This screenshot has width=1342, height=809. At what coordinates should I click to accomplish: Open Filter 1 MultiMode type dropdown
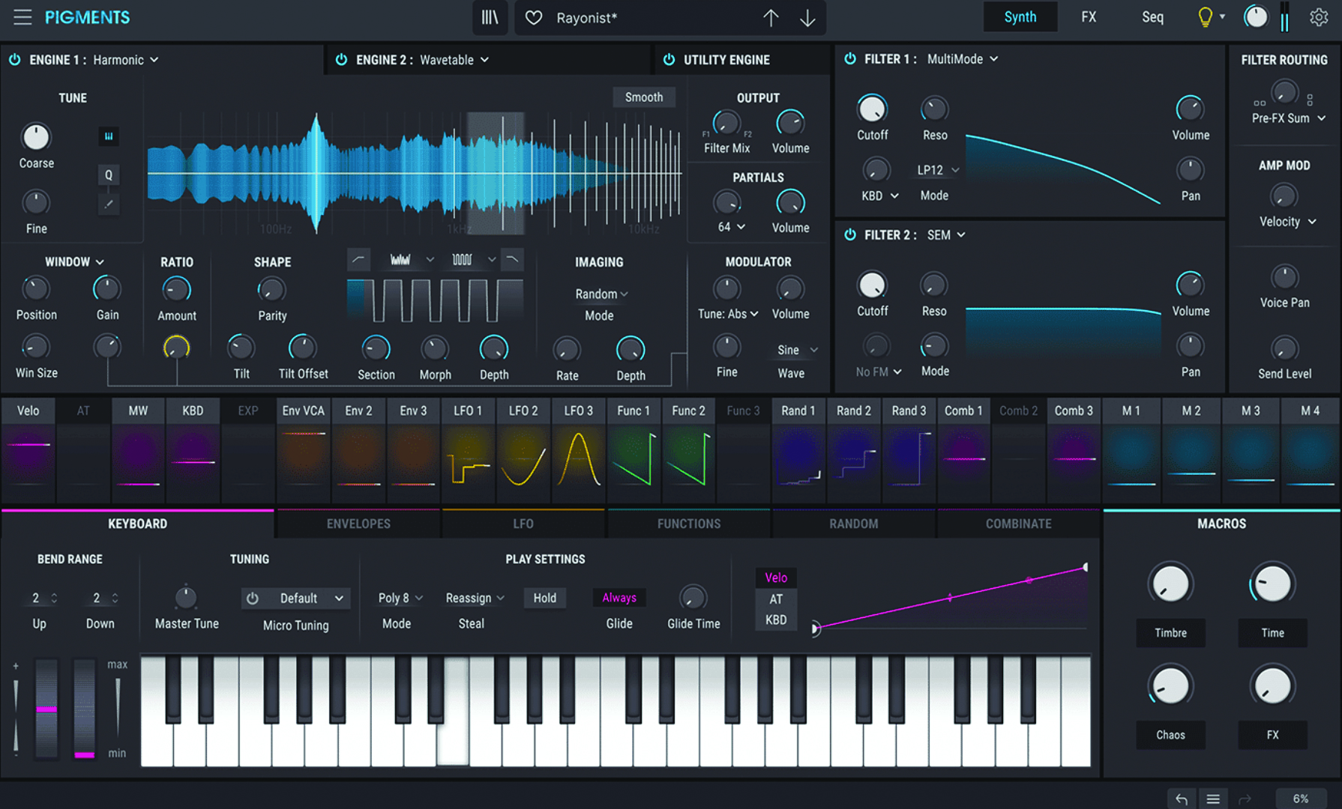(x=963, y=59)
